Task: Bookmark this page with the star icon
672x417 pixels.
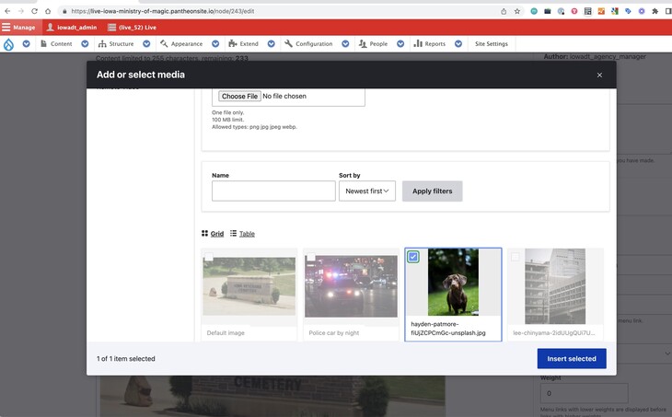Action: [517, 11]
